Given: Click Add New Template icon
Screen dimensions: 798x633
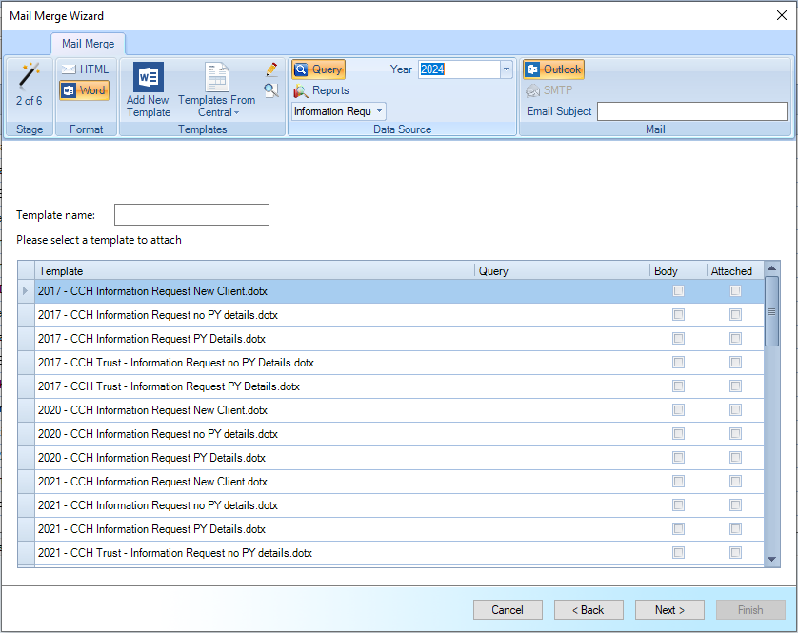Looking at the screenshot, I should tap(148, 78).
